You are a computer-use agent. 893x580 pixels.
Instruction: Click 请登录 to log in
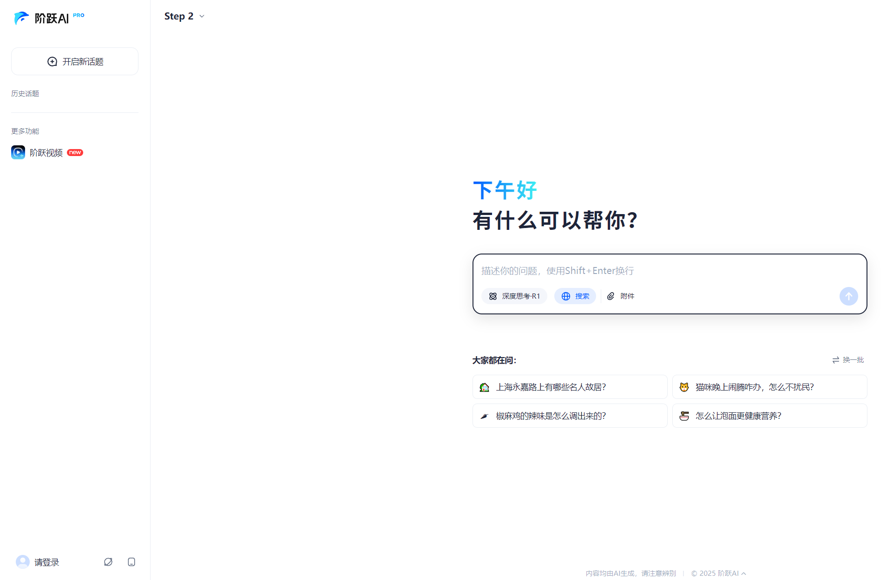tap(46, 562)
